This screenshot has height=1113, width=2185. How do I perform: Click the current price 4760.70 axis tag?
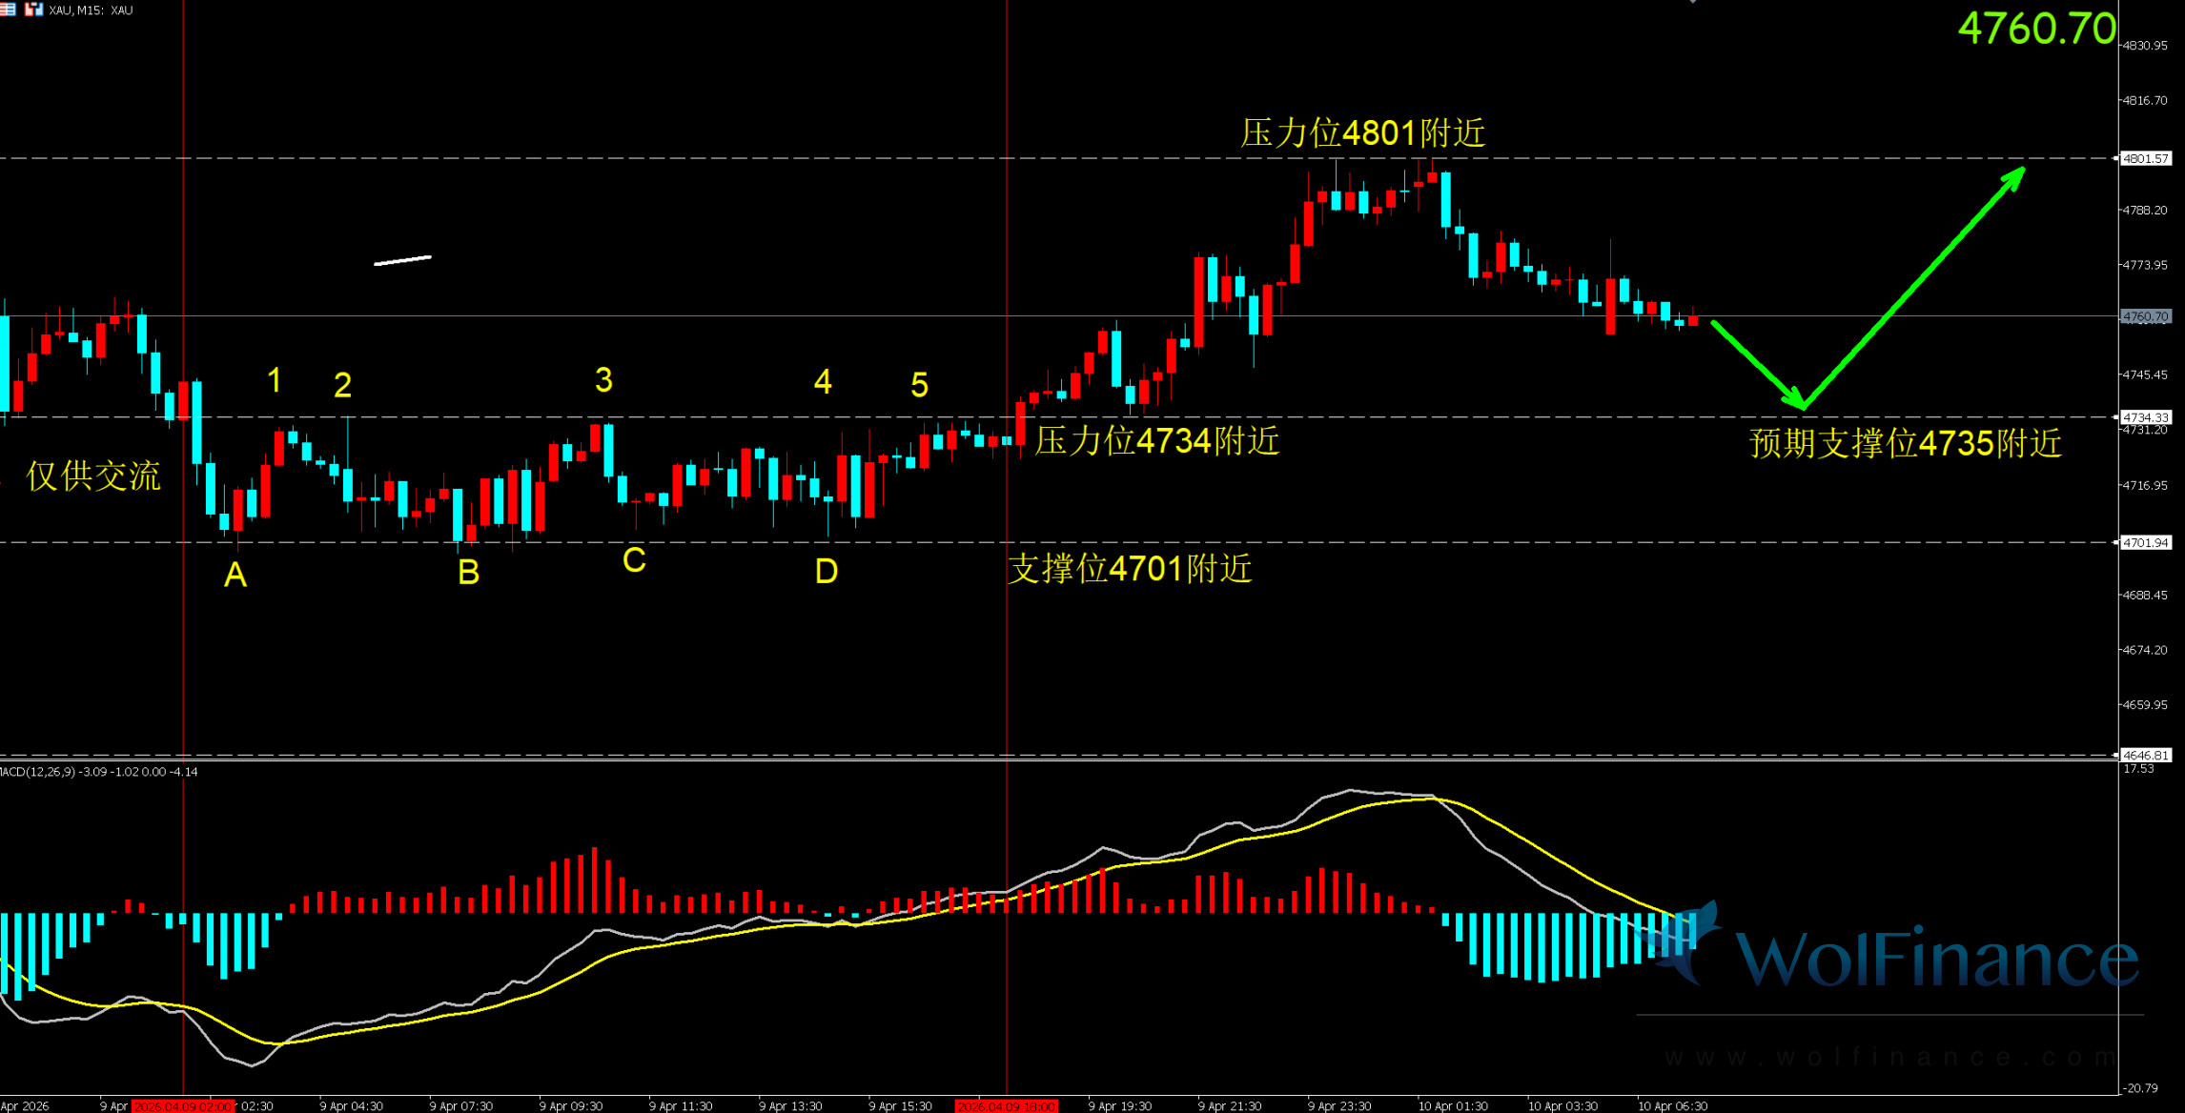tap(2145, 316)
